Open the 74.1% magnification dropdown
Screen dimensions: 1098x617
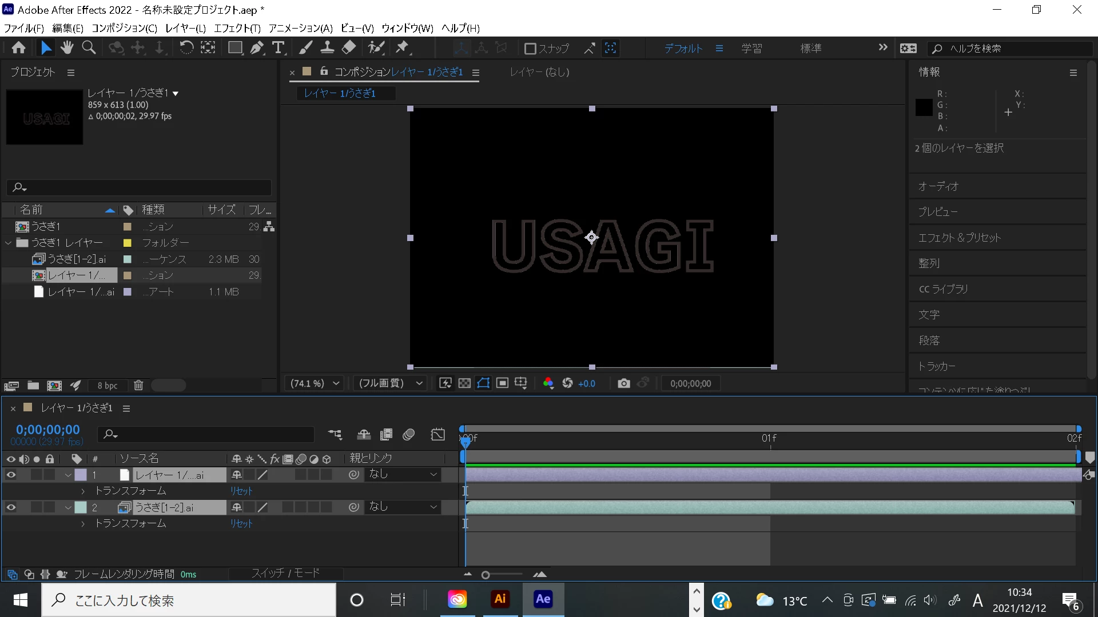pyautogui.click(x=315, y=383)
